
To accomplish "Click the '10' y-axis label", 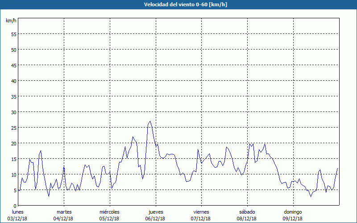I will [14, 174].
